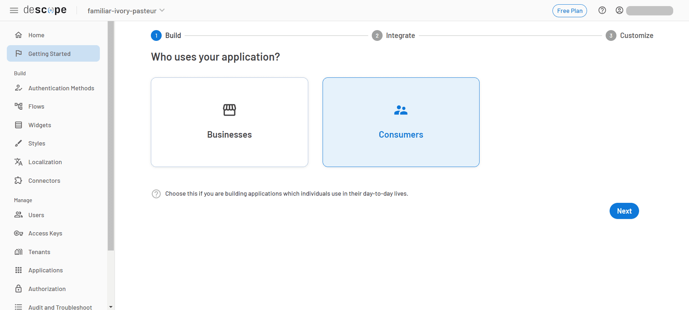Select the Businesses option card
This screenshot has height=310, width=689.
[x=229, y=122]
